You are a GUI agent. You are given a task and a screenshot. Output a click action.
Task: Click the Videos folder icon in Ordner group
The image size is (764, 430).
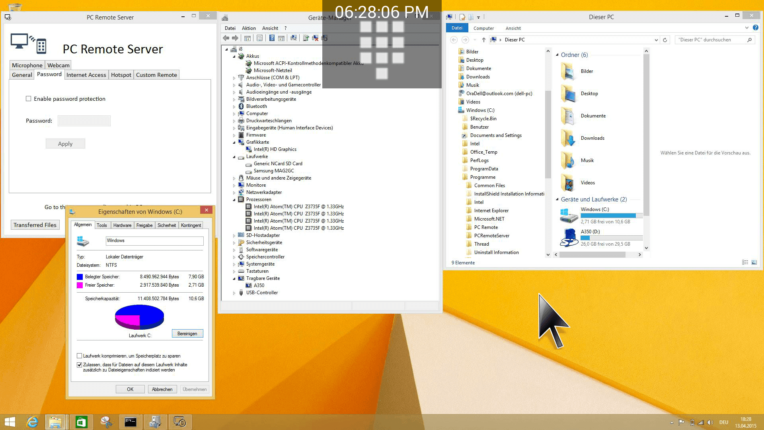coord(568,183)
